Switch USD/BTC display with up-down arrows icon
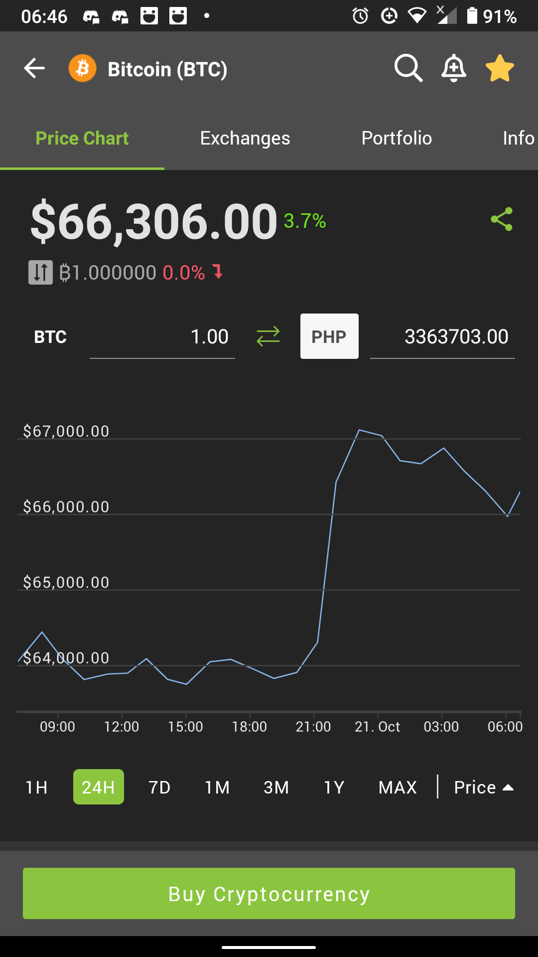This screenshot has width=538, height=957. [x=40, y=273]
